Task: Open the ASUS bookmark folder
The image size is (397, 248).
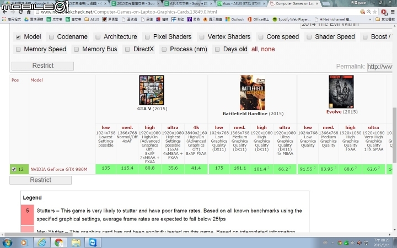Action: [x=92, y=19]
